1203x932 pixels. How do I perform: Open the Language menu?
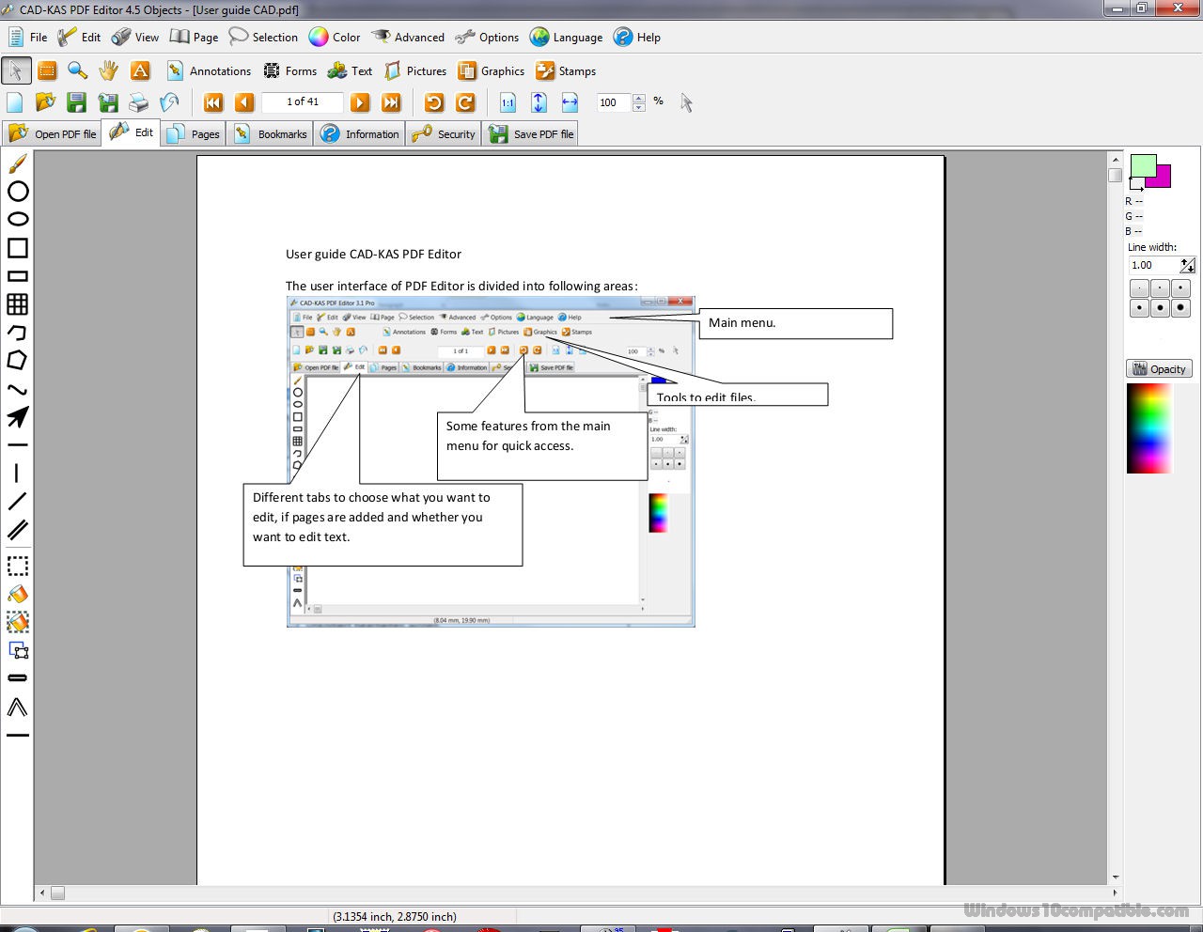(x=566, y=38)
